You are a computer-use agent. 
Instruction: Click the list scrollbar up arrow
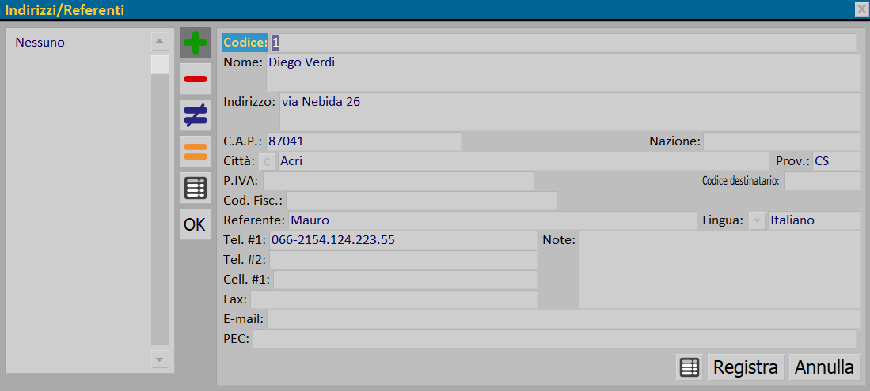coord(160,41)
